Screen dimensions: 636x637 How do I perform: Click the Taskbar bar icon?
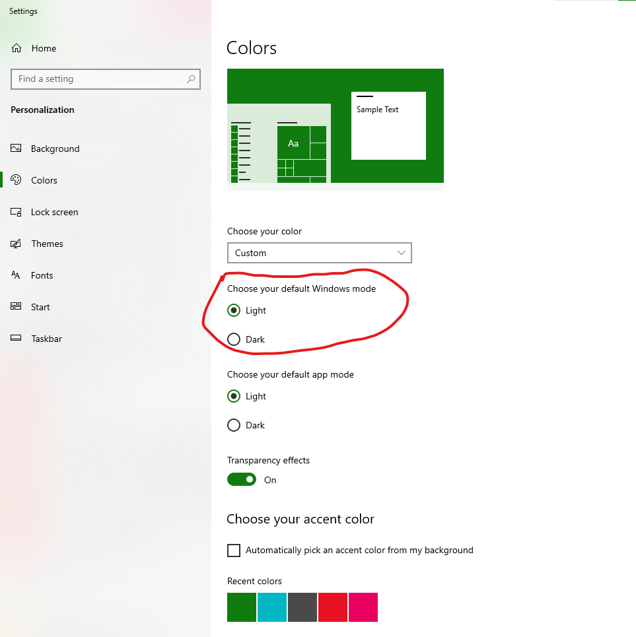[16, 338]
